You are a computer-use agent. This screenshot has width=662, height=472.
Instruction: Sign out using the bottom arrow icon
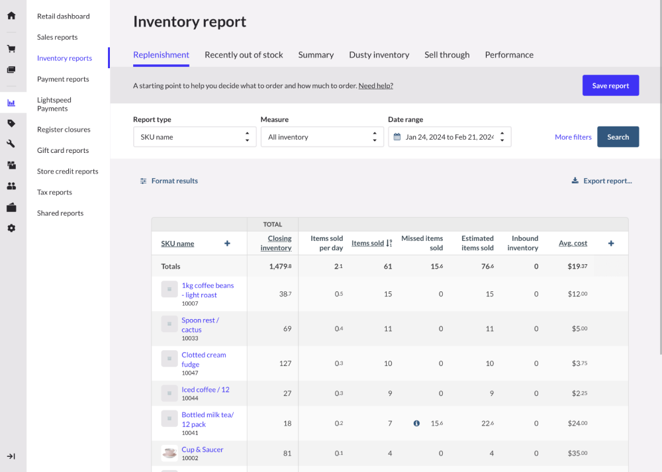(11, 455)
